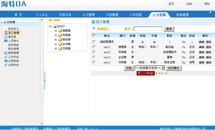Click the 职称管理 document icon
The width and height of the screenshot is (215, 130).
click(6, 53)
